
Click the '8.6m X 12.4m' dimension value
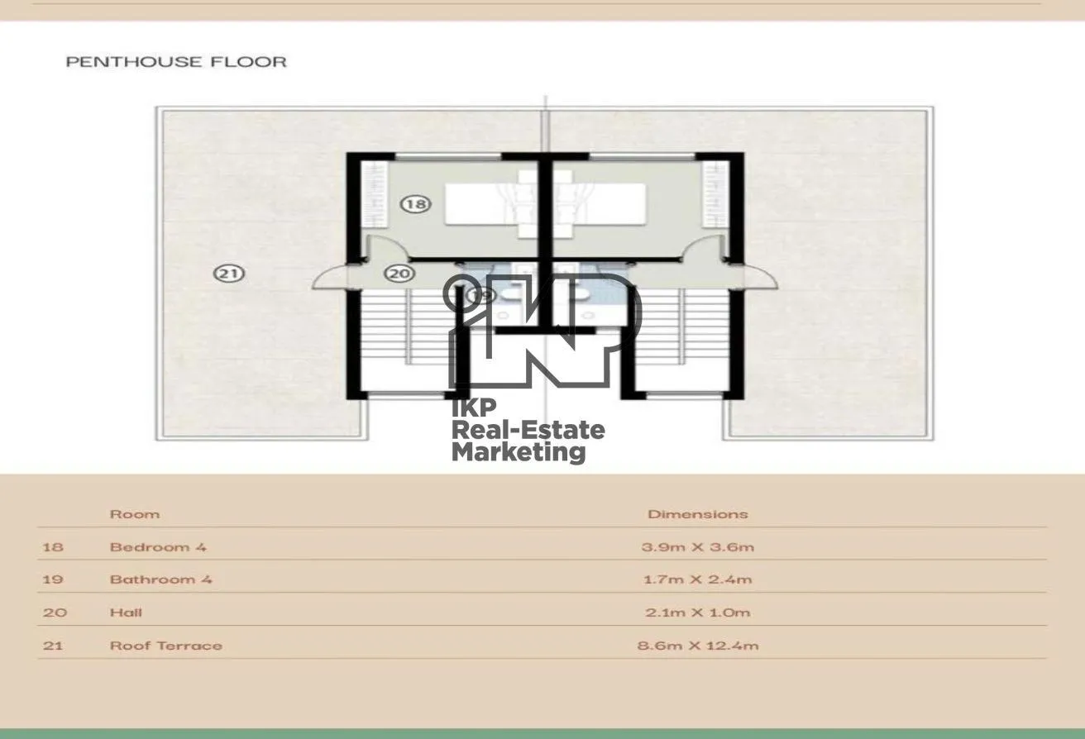point(698,646)
